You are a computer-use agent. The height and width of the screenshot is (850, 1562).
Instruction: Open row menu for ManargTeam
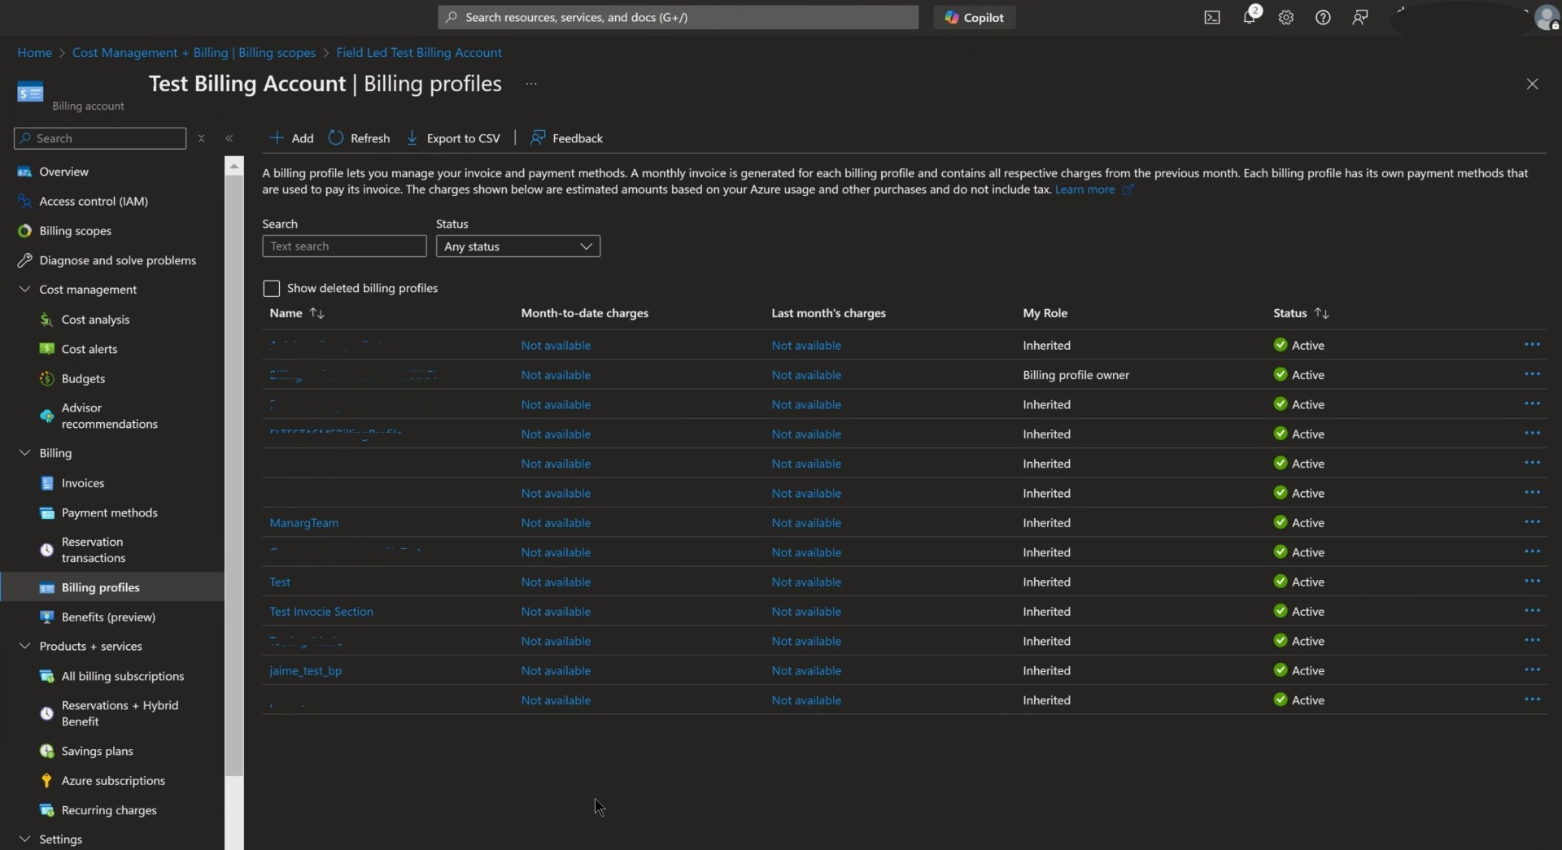click(1532, 522)
